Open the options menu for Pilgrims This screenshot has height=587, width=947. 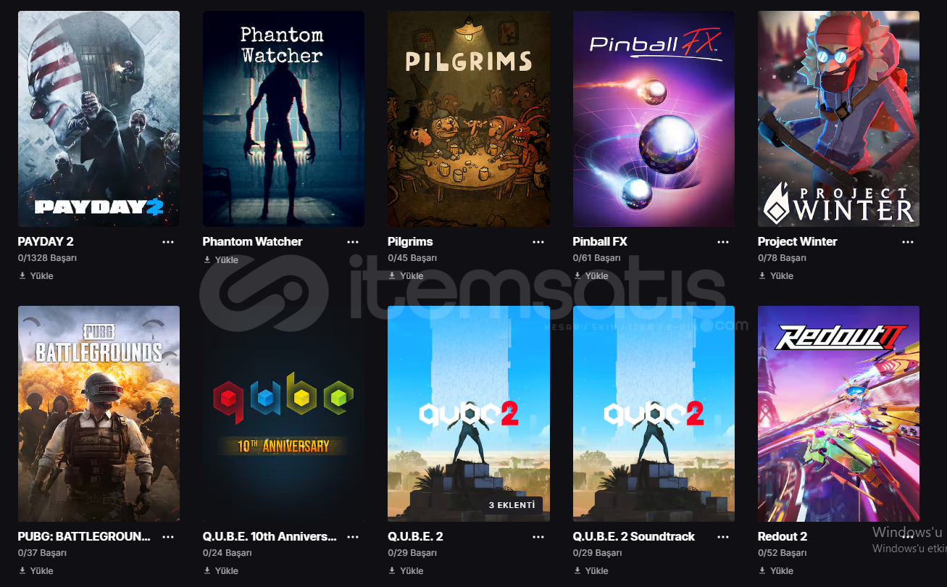click(x=538, y=242)
